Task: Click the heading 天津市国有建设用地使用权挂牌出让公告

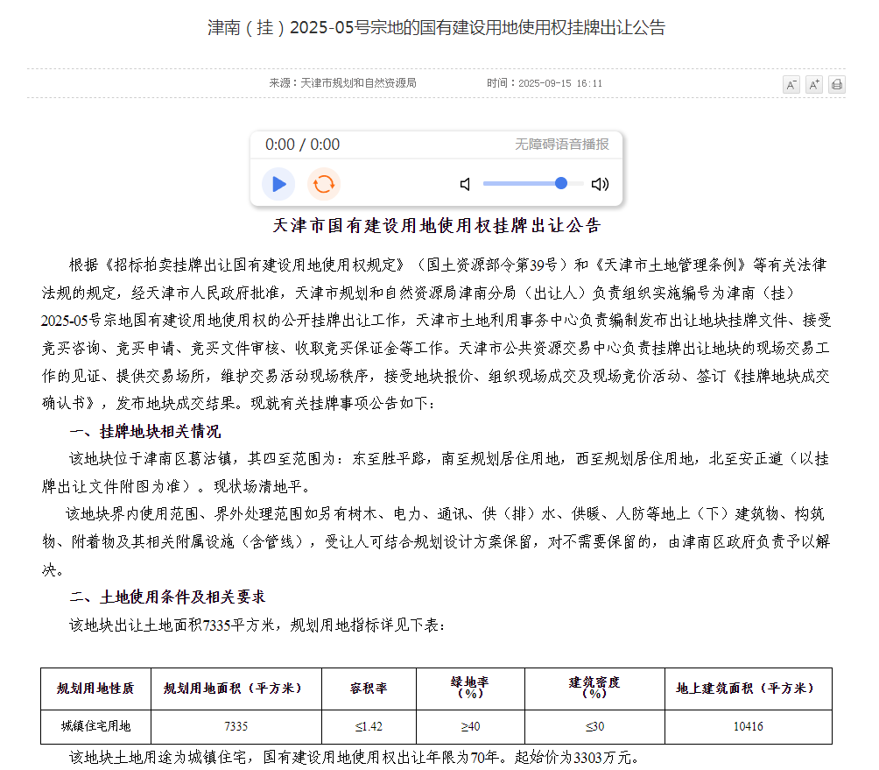Action: coord(437,225)
